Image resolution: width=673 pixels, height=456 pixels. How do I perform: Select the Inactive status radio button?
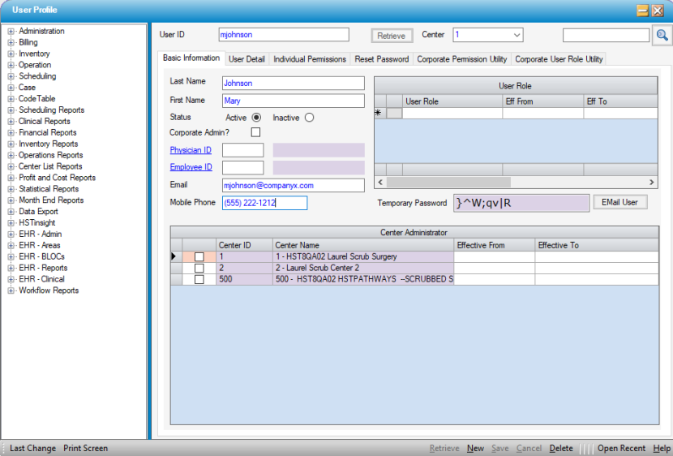coord(309,118)
